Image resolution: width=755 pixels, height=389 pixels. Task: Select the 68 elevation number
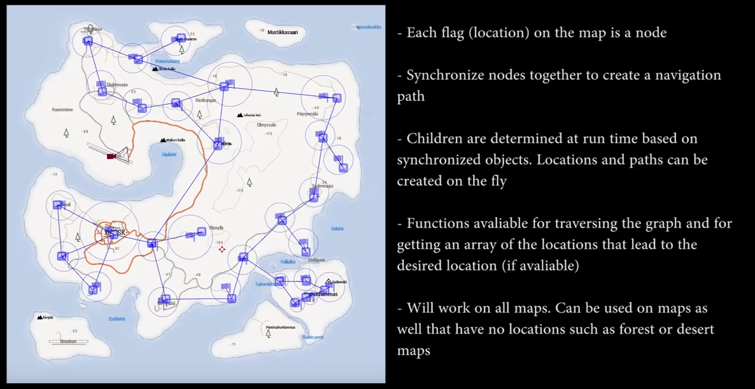point(85,132)
